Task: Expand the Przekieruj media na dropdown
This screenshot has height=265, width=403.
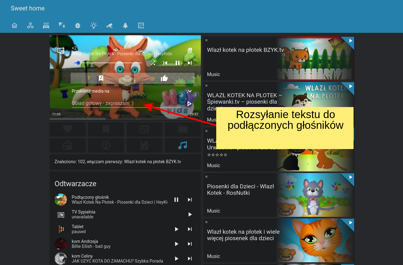Action: (190, 91)
